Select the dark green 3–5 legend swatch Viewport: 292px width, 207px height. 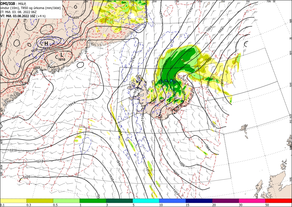tap(119, 201)
